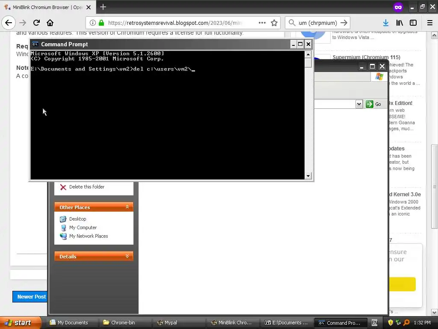Open Desktop from Other Places

coord(78,219)
